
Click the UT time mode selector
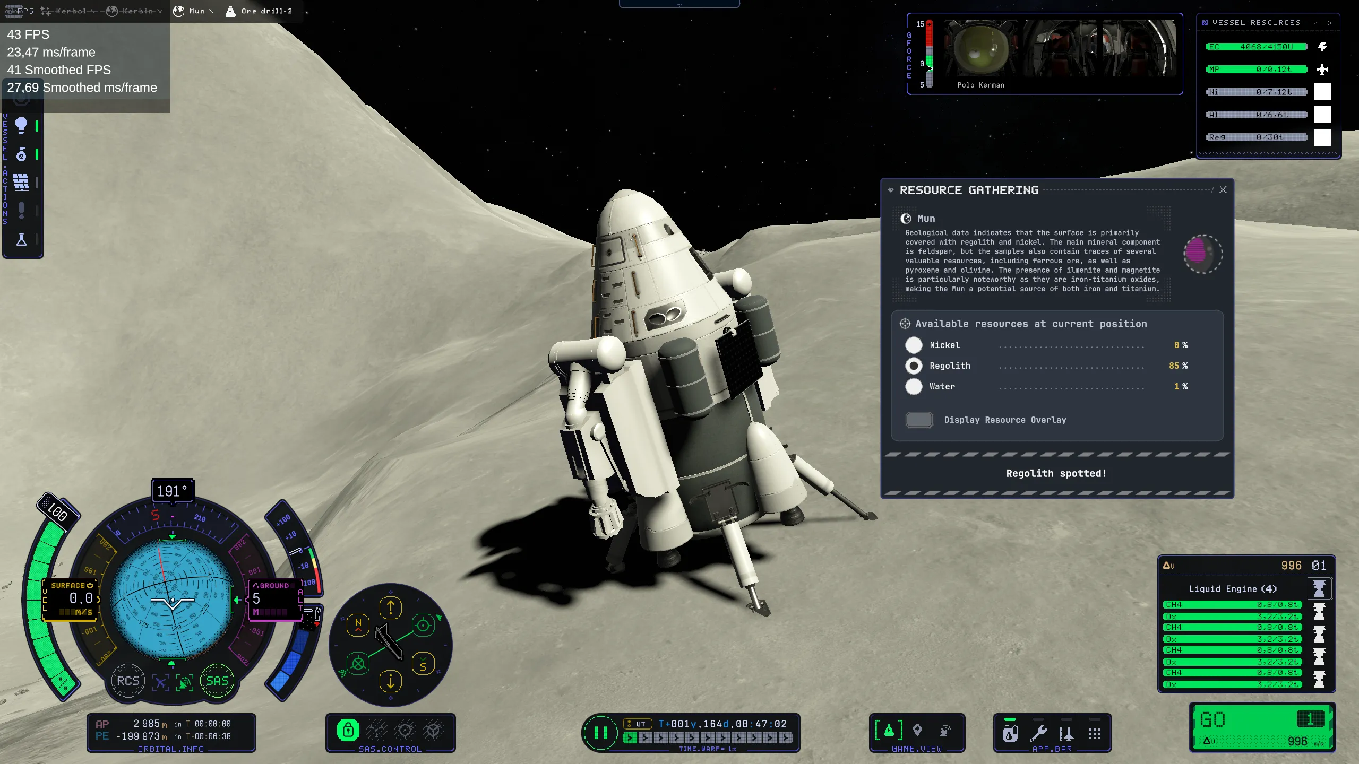pyautogui.click(x=637, y=724)
